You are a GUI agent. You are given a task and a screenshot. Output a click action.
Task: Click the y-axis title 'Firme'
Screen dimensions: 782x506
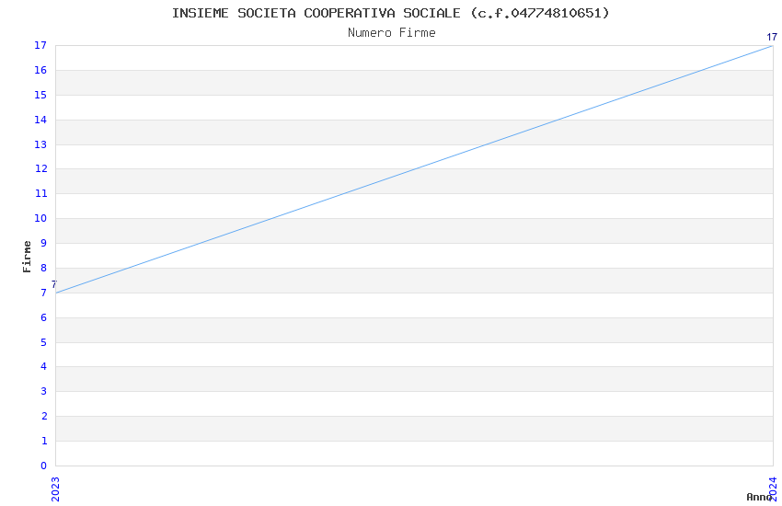click(27, 257)
